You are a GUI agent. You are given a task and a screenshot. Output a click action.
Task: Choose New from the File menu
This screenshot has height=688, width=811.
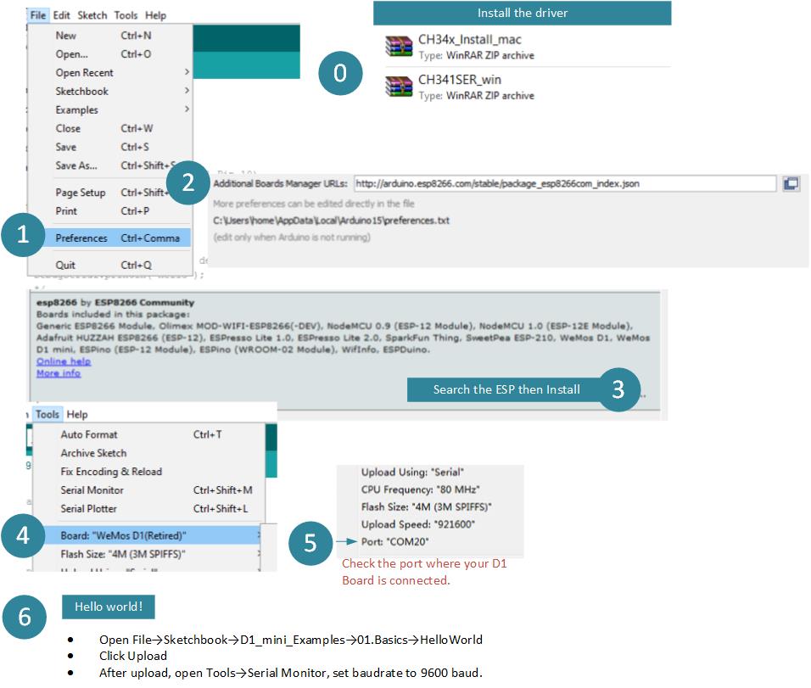pyautogui.click(x=109, y=36)
